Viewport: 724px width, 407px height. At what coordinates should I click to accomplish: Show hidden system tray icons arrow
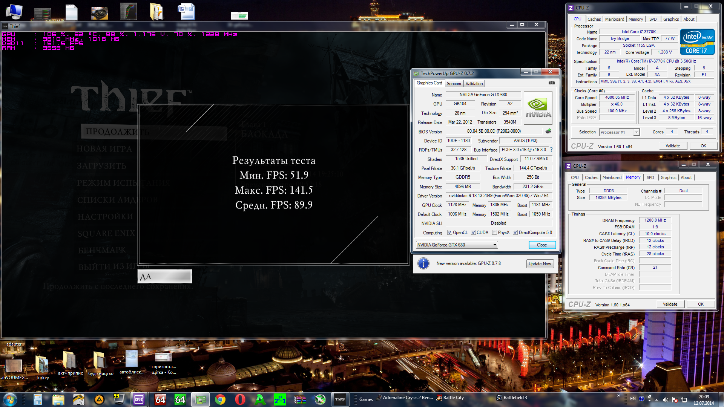click(x=657, y=399)
